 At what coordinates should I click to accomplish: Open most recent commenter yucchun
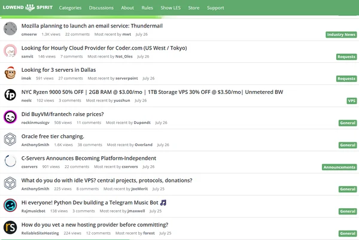tap(122, 101)
